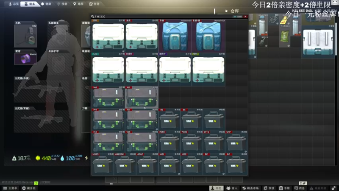Click the face mask in 面部装备 slot

coord(86,36)
